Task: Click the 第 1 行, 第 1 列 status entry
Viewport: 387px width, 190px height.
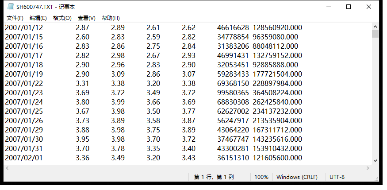Action: pos(214,177)
